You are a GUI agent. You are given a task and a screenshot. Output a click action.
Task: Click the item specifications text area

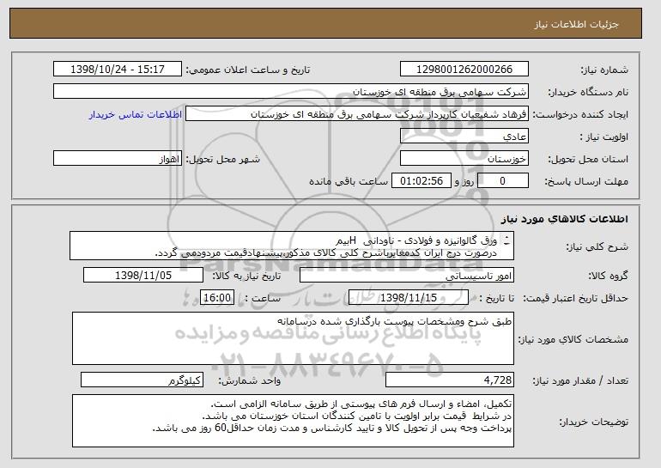click(293, 338)
